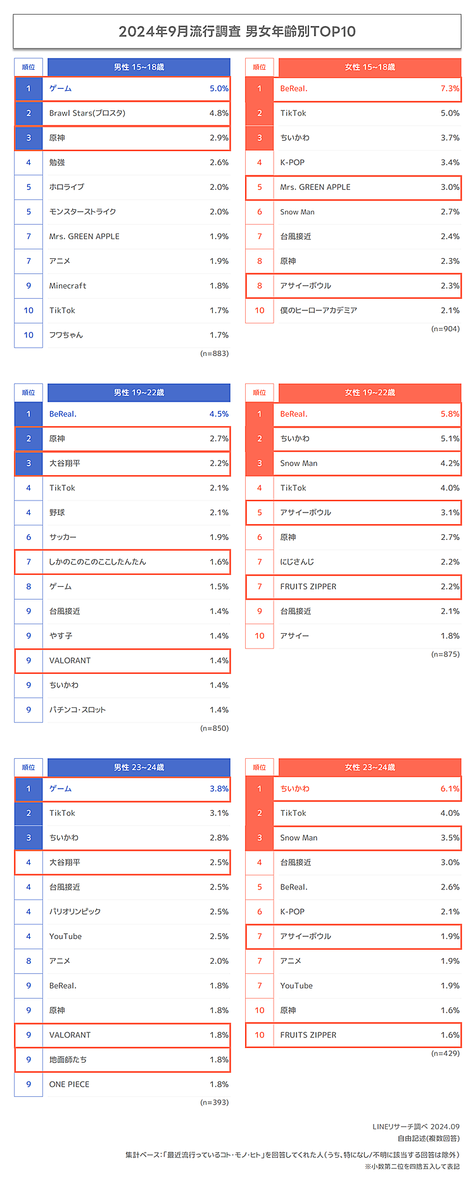Viewport: 475px width, 1187px height.
Task: Select the 男性 19~22歳 table header
Action: click(x=139, y=393)
